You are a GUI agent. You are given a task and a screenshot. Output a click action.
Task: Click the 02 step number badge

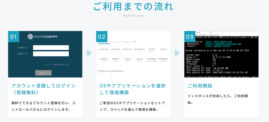click(102, 37)
